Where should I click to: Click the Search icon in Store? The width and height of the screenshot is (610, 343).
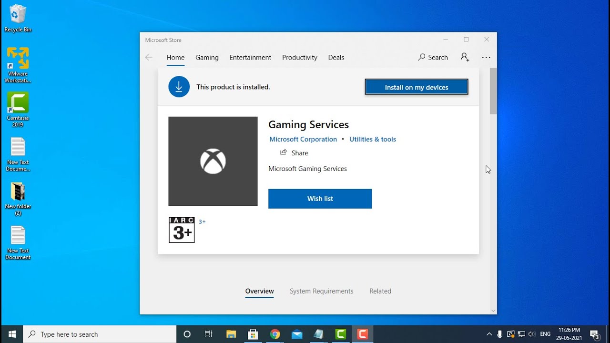[x=422, y=57]
